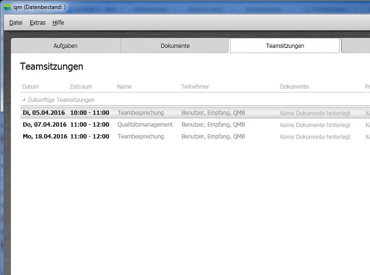Select the Qualitätsmanagement meeting row
This screenshot has height=275, width=370.
145,125
